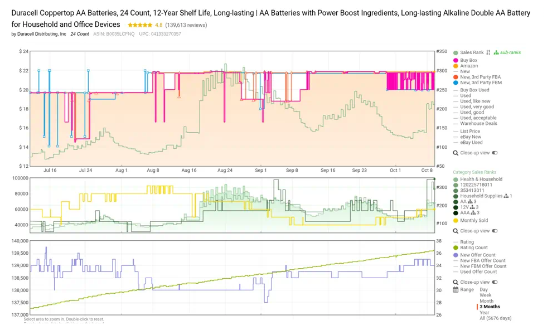The width and height of the screenshot is (557, 330).
Task: Click the green Rating Count dot
Action: 456,248
